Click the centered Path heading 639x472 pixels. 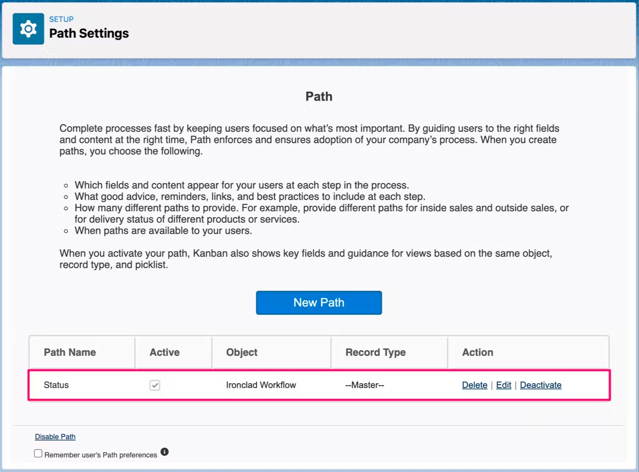pyautogui.click(x=319, y=96)
